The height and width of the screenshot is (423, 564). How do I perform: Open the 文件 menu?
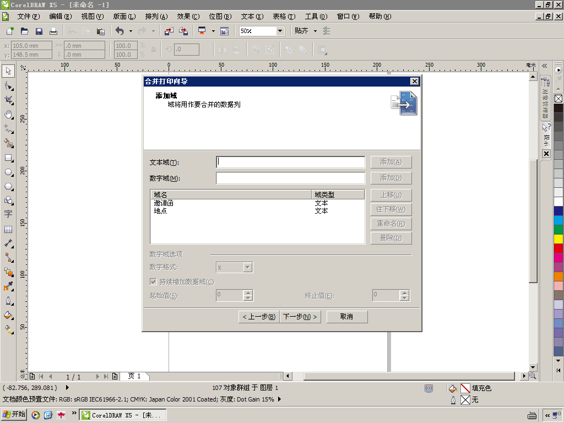(29, 17)
